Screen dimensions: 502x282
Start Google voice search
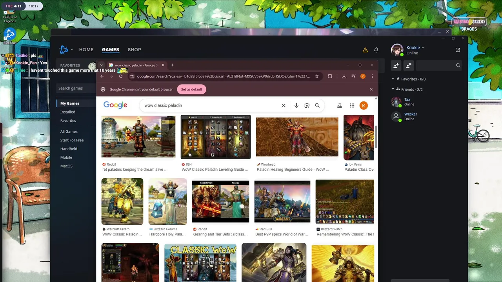[296, 105]
